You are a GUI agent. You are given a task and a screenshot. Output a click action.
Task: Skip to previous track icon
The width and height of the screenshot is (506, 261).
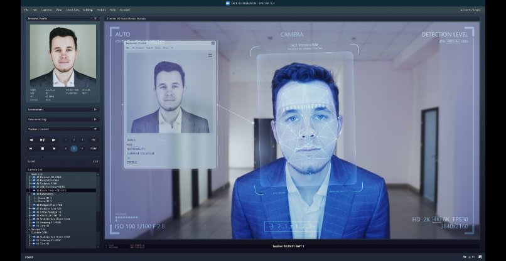31,149
